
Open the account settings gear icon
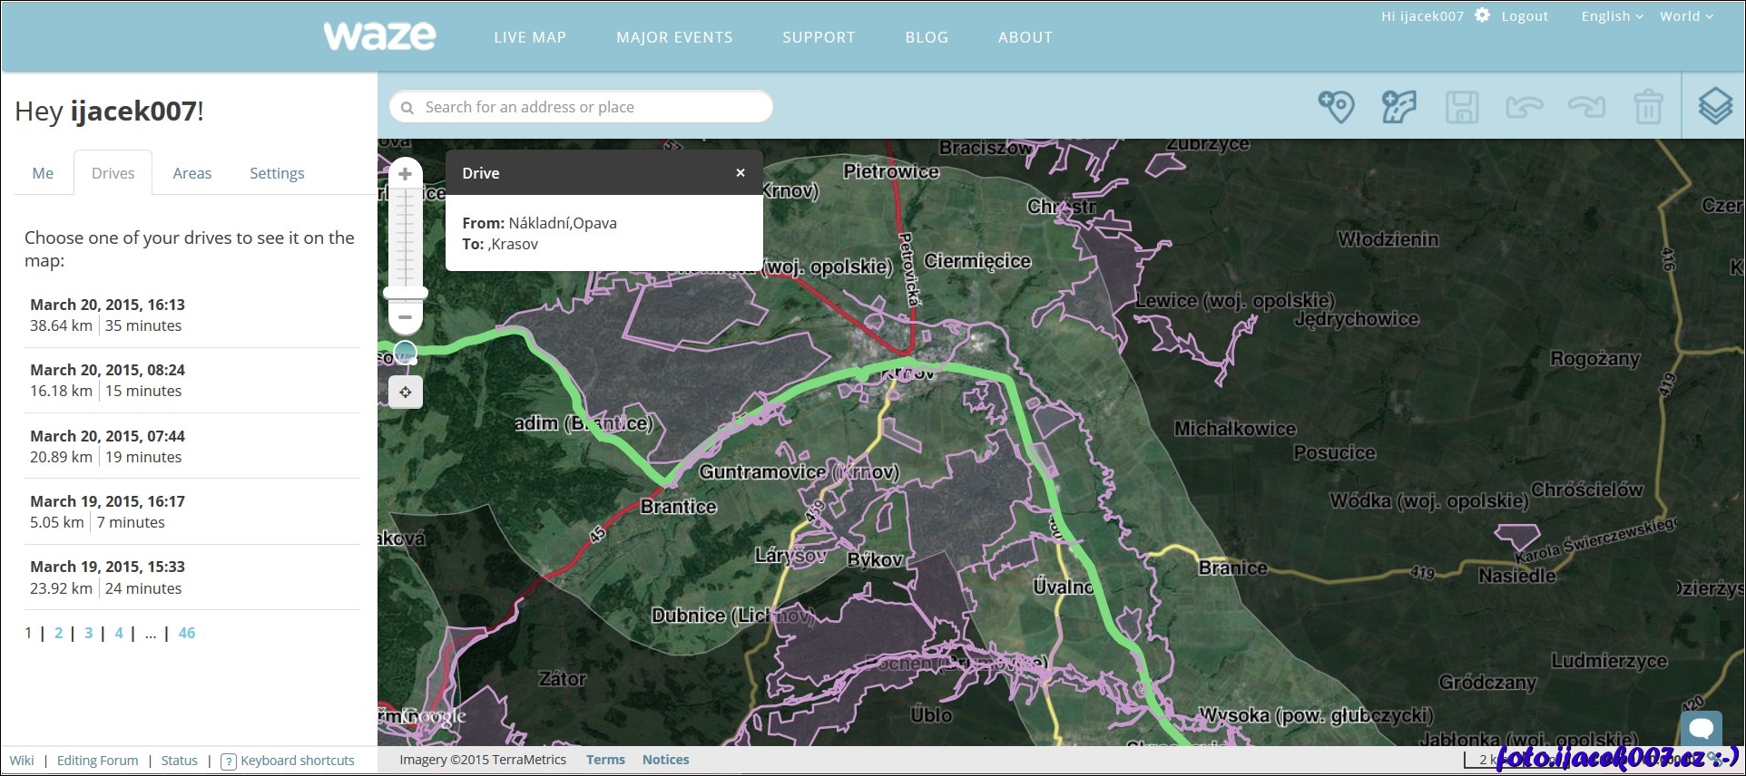1482,15
